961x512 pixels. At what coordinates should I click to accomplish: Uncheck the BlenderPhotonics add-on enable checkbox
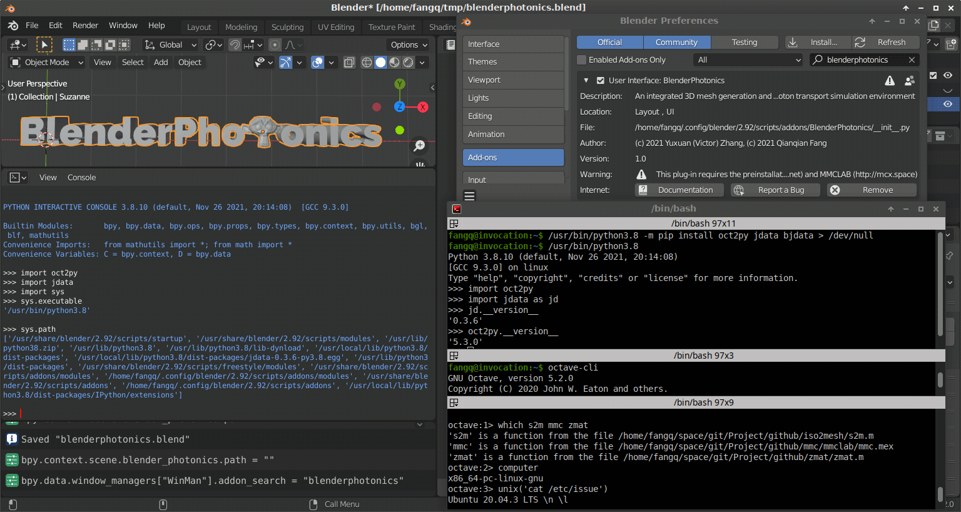coord(601,81)
